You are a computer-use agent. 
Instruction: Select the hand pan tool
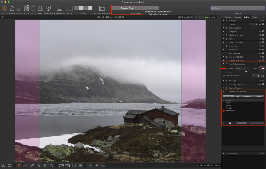click(45, 165)
